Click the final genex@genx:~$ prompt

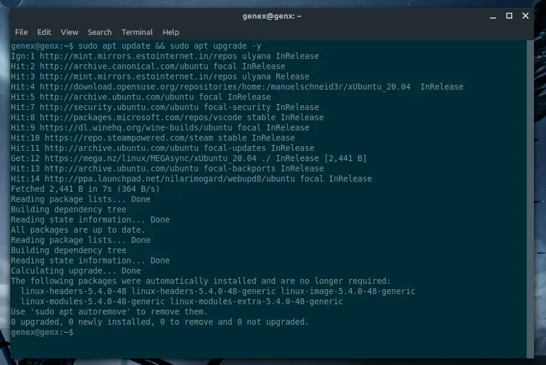click(42, 333)
